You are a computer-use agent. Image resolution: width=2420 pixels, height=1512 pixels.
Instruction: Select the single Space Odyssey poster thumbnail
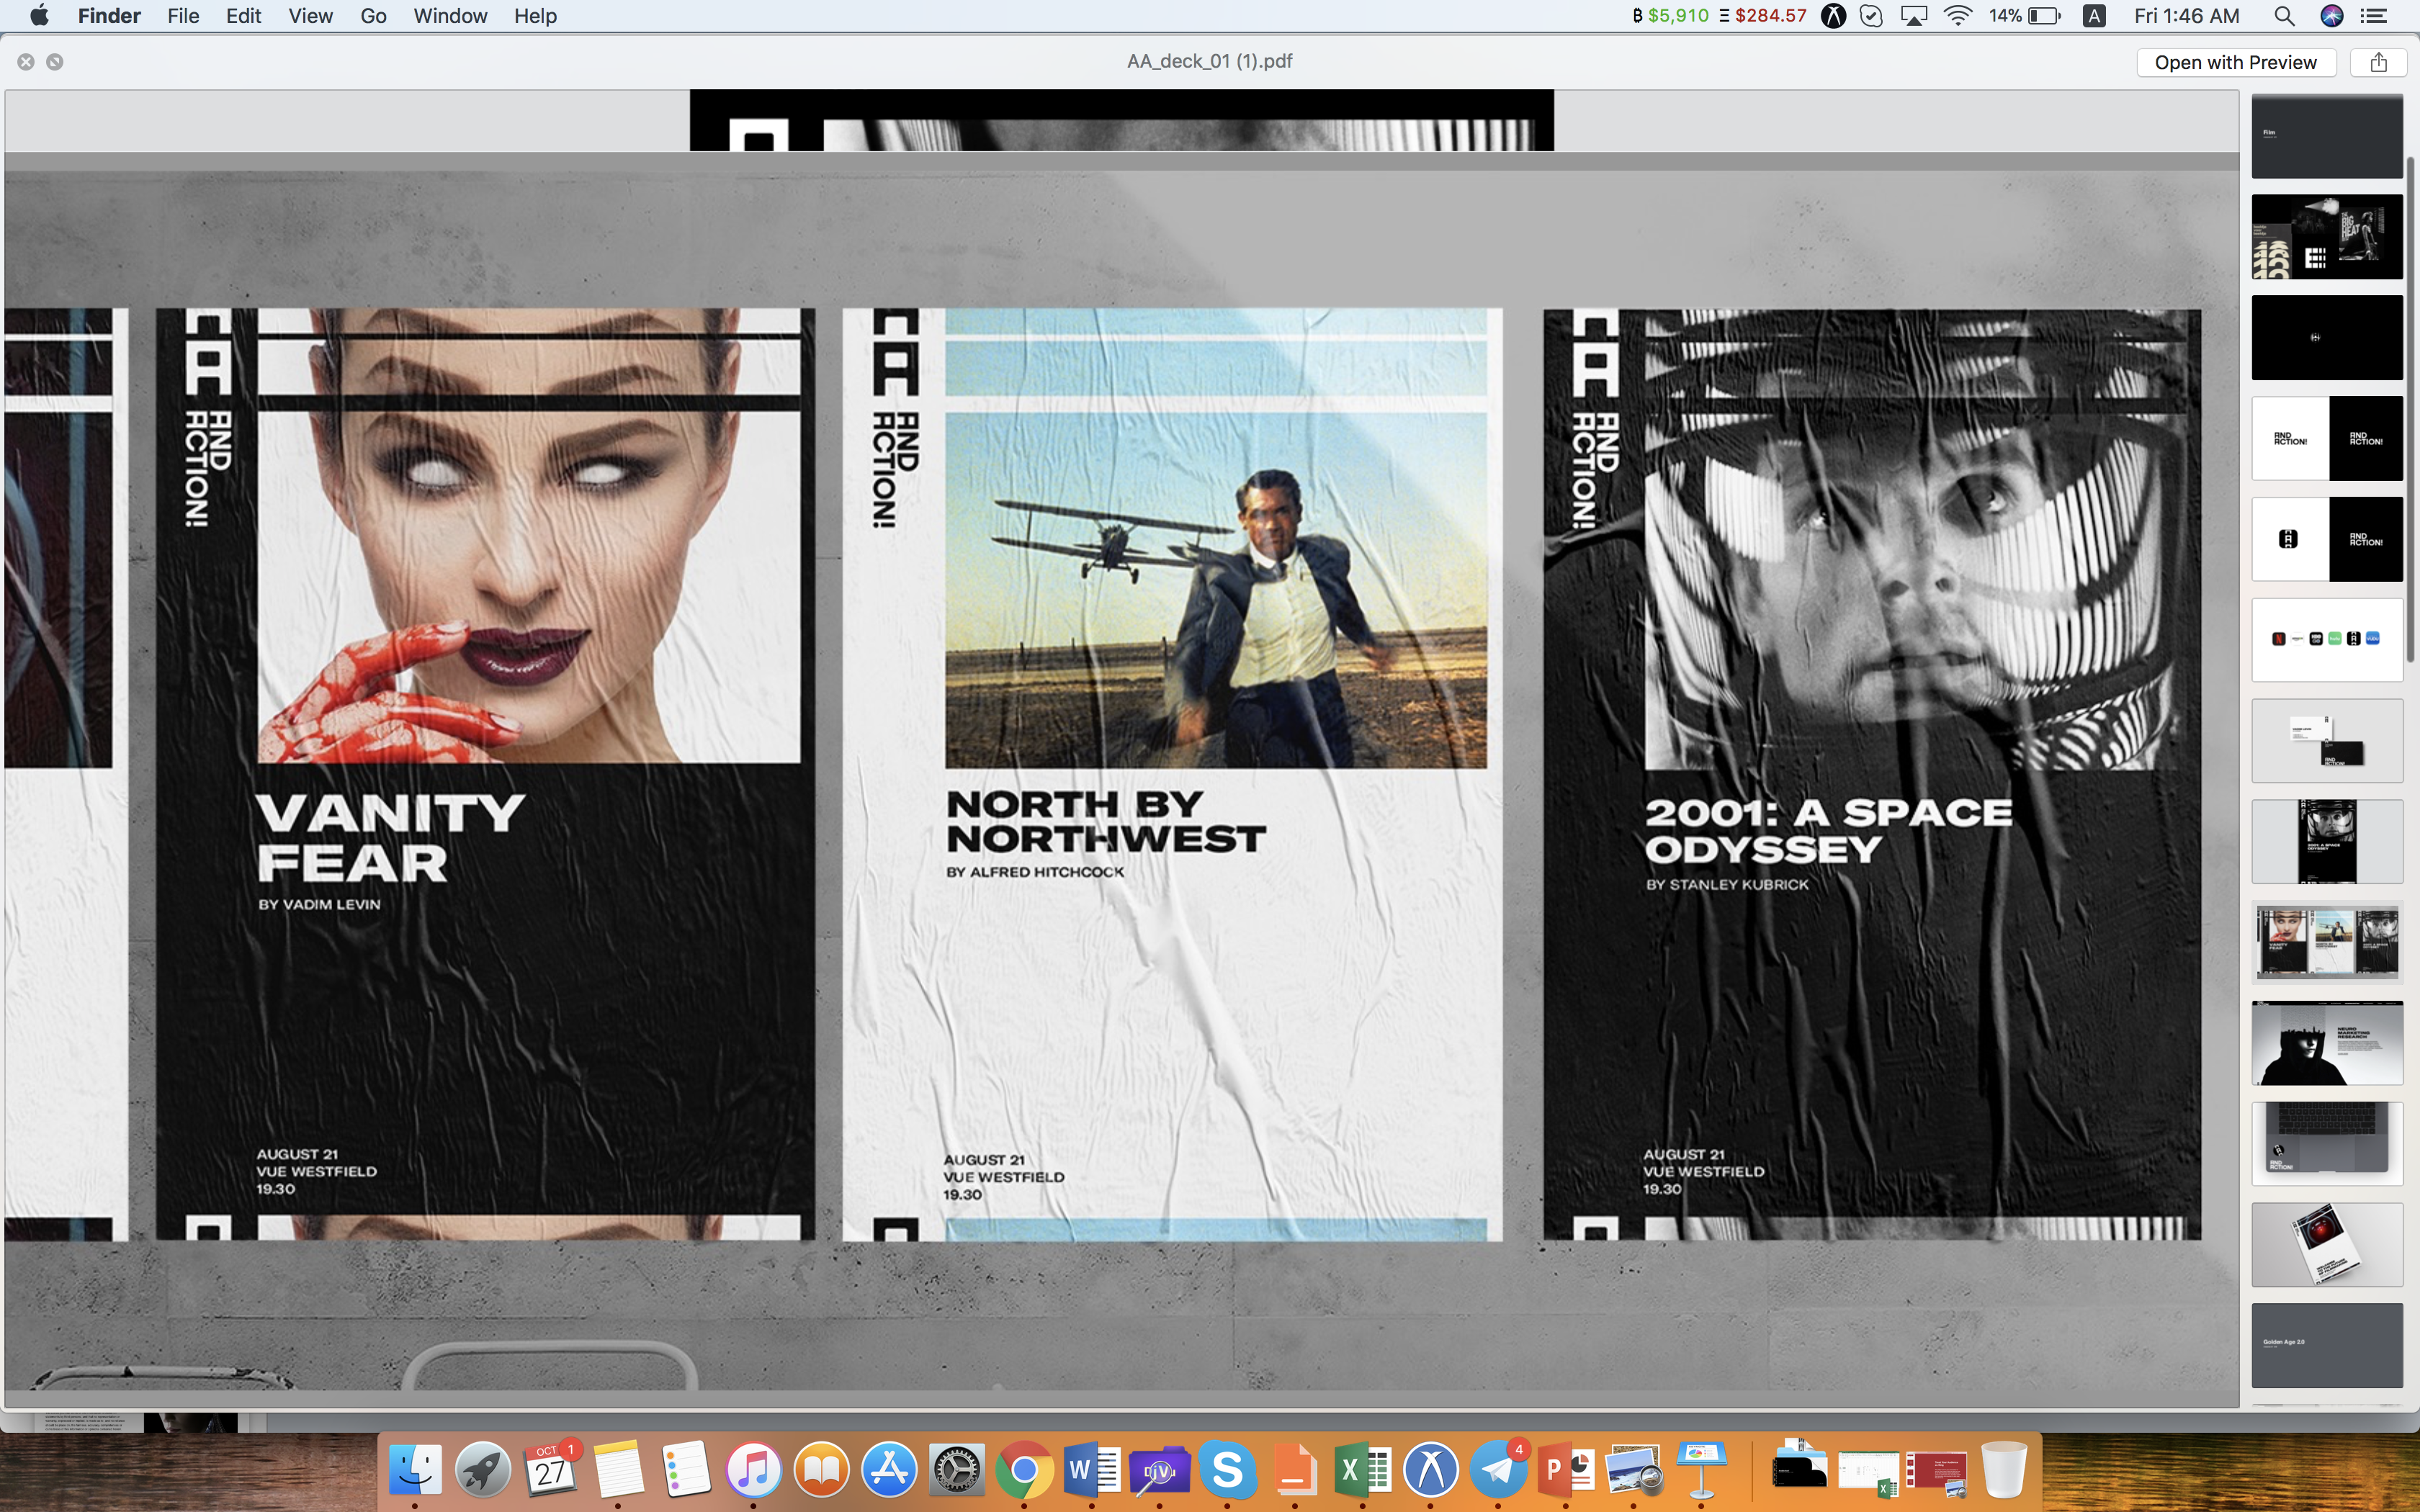point(2327,841)
